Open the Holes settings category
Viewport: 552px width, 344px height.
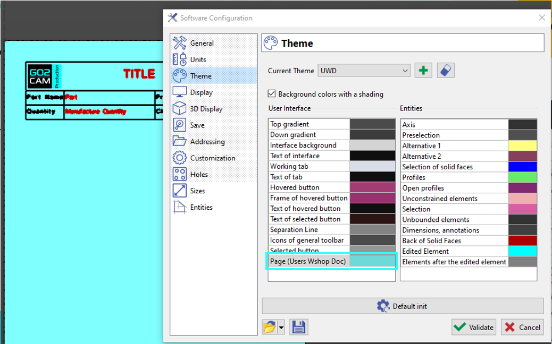point(199,174)
